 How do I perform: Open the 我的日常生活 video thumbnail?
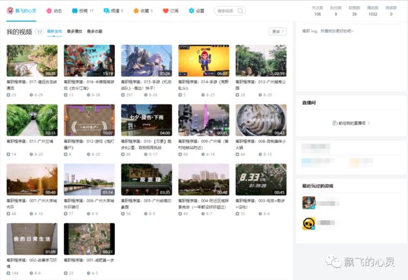pyautogui.click(x=32, y=239)
